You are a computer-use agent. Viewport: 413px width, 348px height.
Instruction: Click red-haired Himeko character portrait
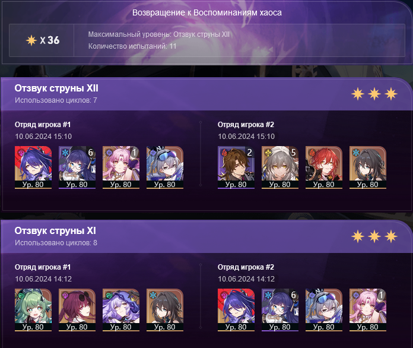click(x=324, y=167)
